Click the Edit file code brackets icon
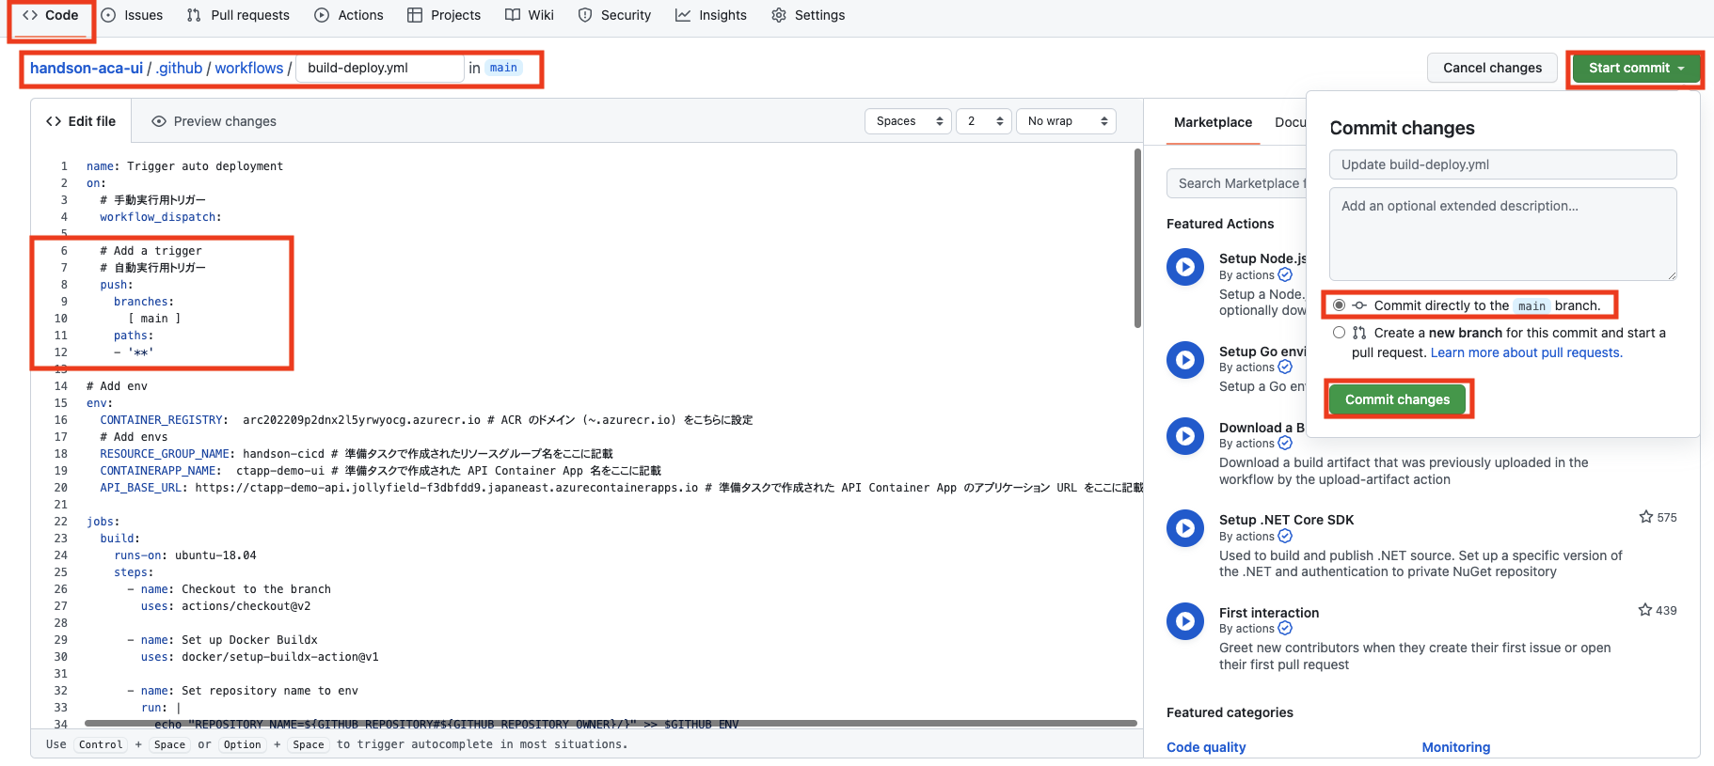This screenshot has width=1714, height=766. [x=54, y=121]
